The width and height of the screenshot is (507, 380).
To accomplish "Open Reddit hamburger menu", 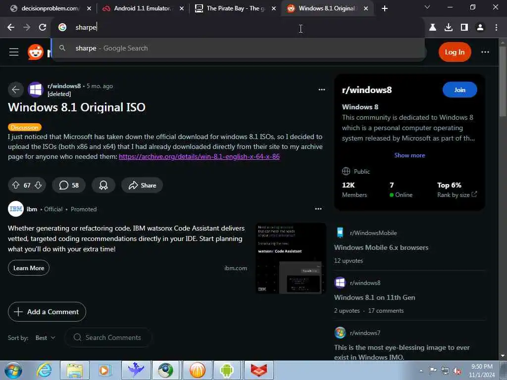I will tap(13, 52).
